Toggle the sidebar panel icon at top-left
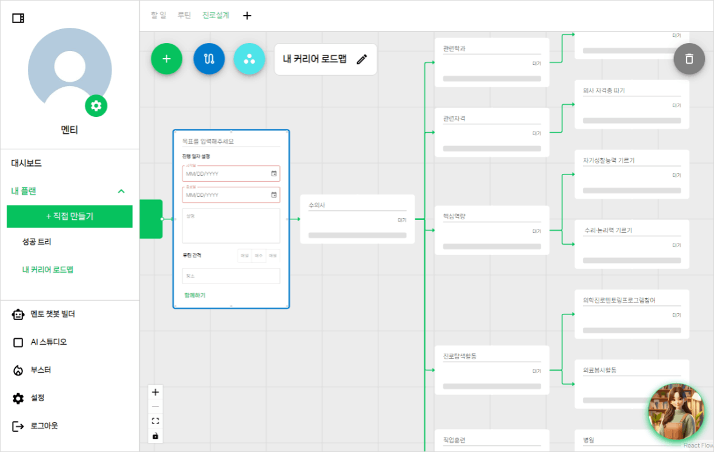714x452 pixels. (18, 18)
